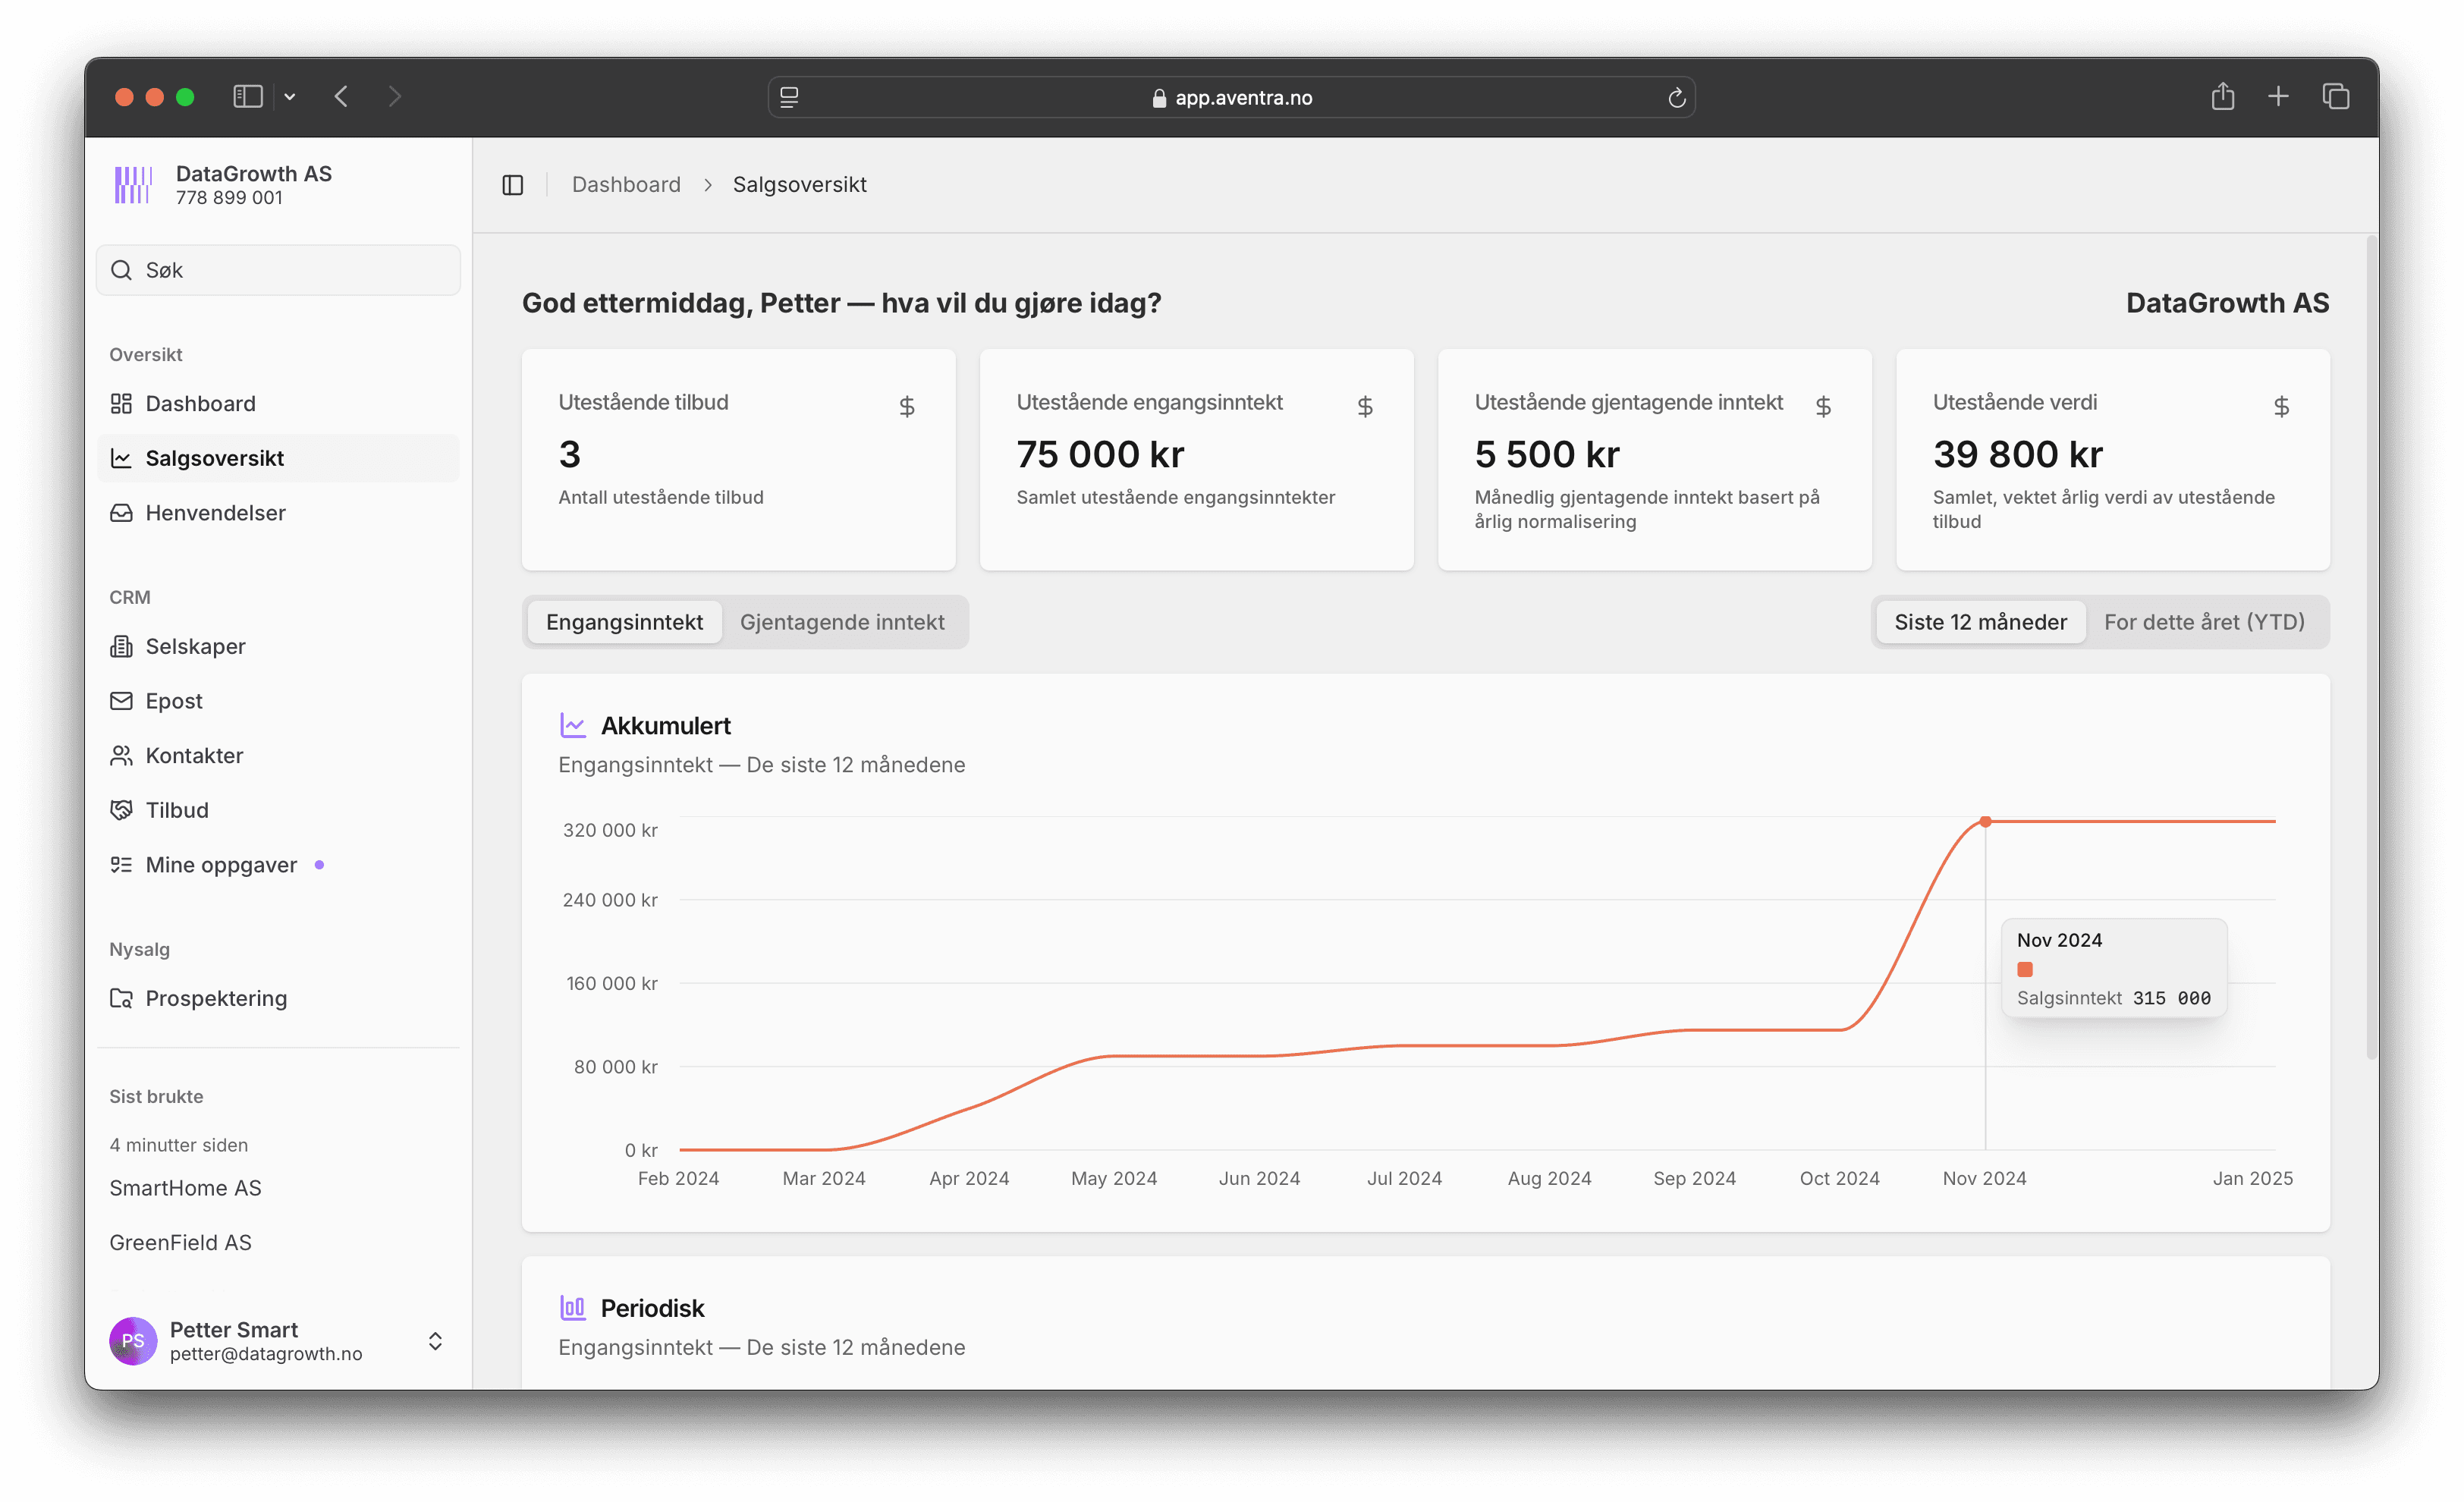Enable For dette året (YTD) period
This screenshot has width=2464, height=1502.
click(x=2205, y=621)
